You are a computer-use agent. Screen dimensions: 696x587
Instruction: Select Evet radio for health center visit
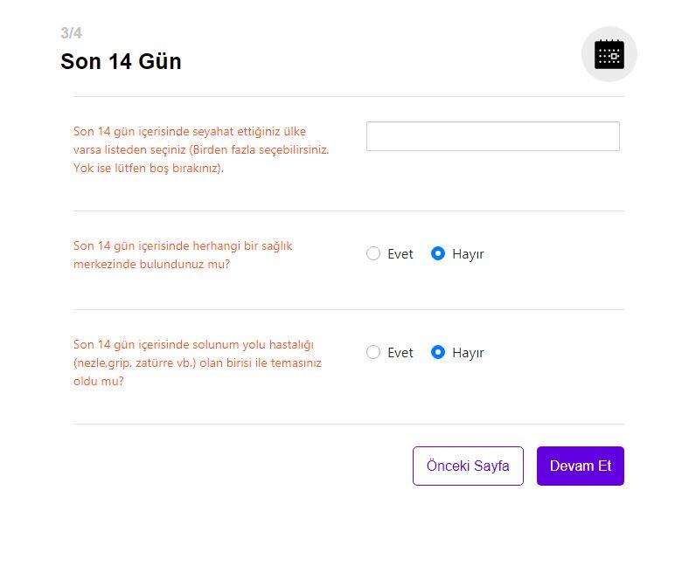coord(373,253)
